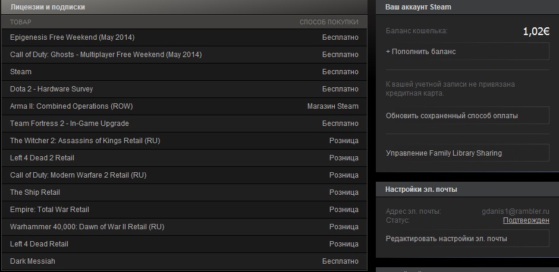Select Arma II: Combined Operations row
Image resolution: width=559 pixels, height=272 pixels.
[184, 106]
